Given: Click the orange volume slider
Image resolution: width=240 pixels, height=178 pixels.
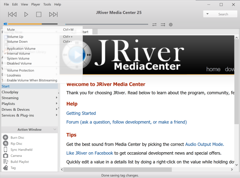Looking at the screenshot, I should coord(25,24).
